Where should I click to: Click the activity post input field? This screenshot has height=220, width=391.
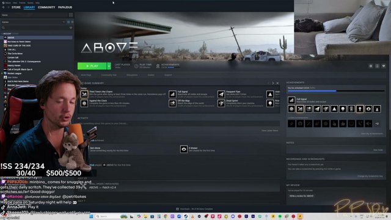click(178, 123)
